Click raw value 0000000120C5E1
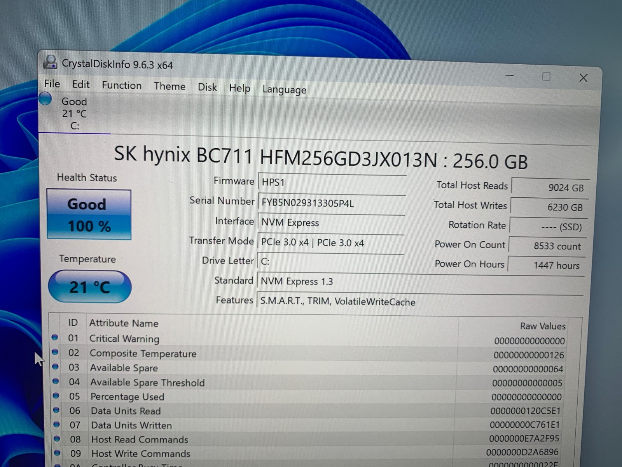The width and height of the screenshot is (622, 467). tap(526, 411)
